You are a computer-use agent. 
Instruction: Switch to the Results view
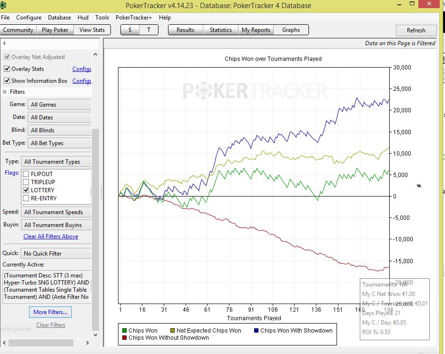coord(185,30)
